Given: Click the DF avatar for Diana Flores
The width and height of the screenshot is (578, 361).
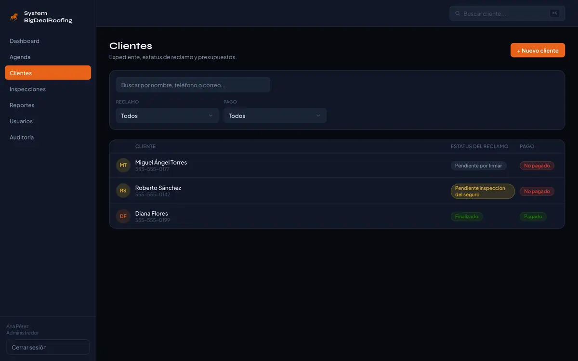Looking at the screenshot, I should pyautogui.click(x=123, y=216).
